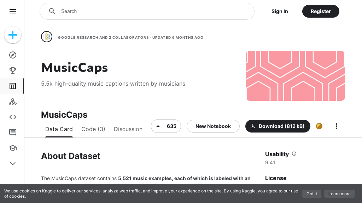Click inside the Search field
Screen dimensions: 362x203
(x=147, y=11)
